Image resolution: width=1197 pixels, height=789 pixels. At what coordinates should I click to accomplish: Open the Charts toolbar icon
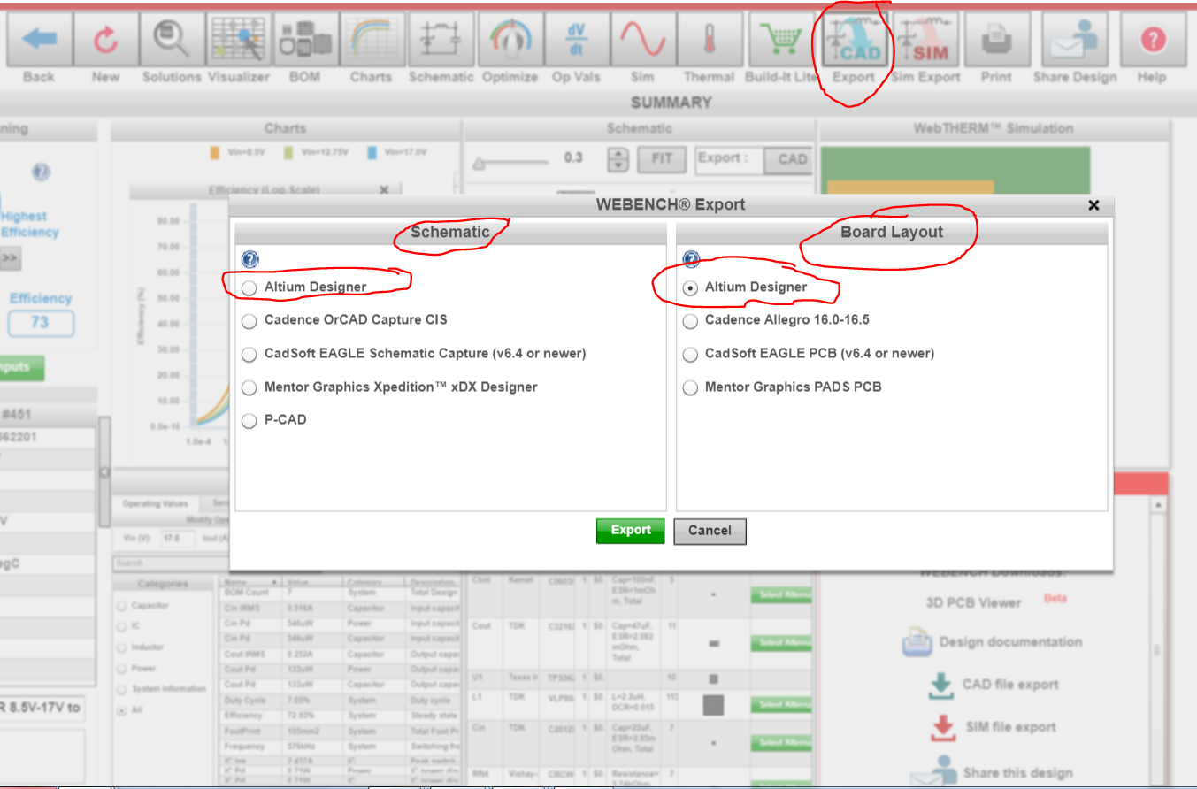point(372,39)
